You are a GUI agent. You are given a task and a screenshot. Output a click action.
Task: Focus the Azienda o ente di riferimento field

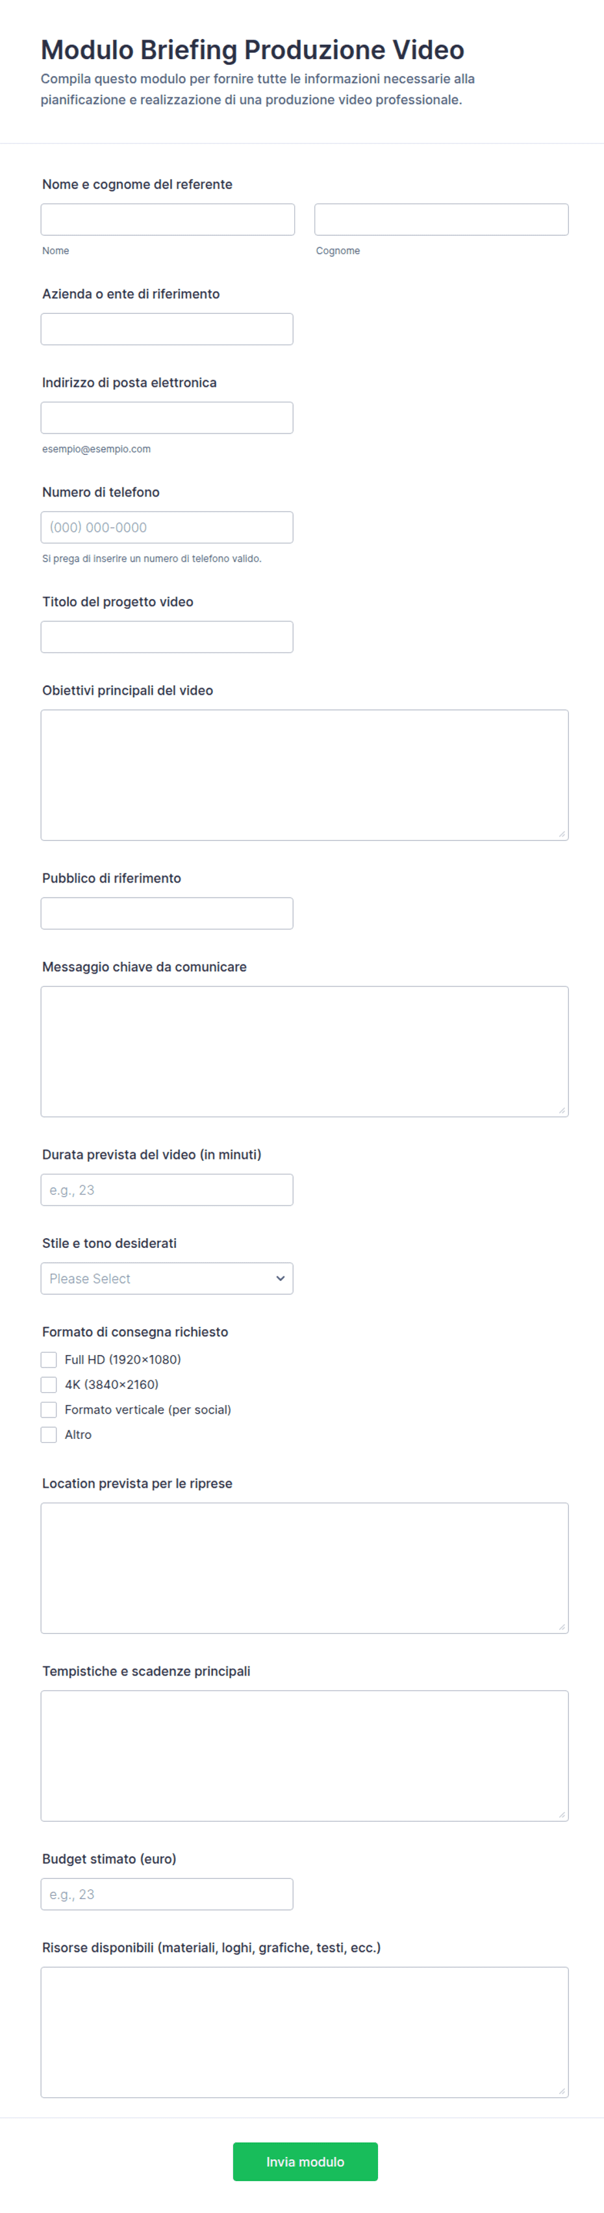pos(166,329)
